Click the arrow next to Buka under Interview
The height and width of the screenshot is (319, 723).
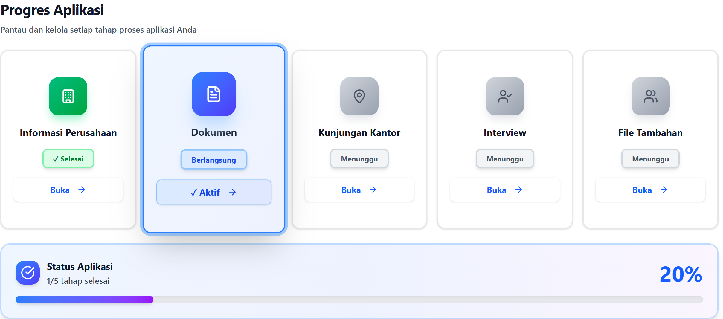click(x=518, y=190)
